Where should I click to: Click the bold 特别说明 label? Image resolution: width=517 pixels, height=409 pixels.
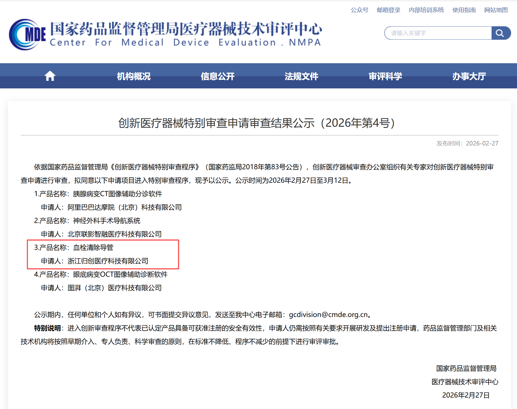pyautogui.click(x=48, y=328)
